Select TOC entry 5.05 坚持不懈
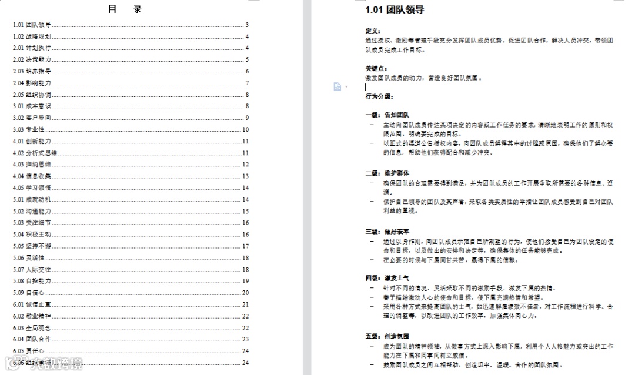 pos(131,246)
